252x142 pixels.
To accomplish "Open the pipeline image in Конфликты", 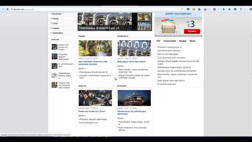I will tap(134, 48).
